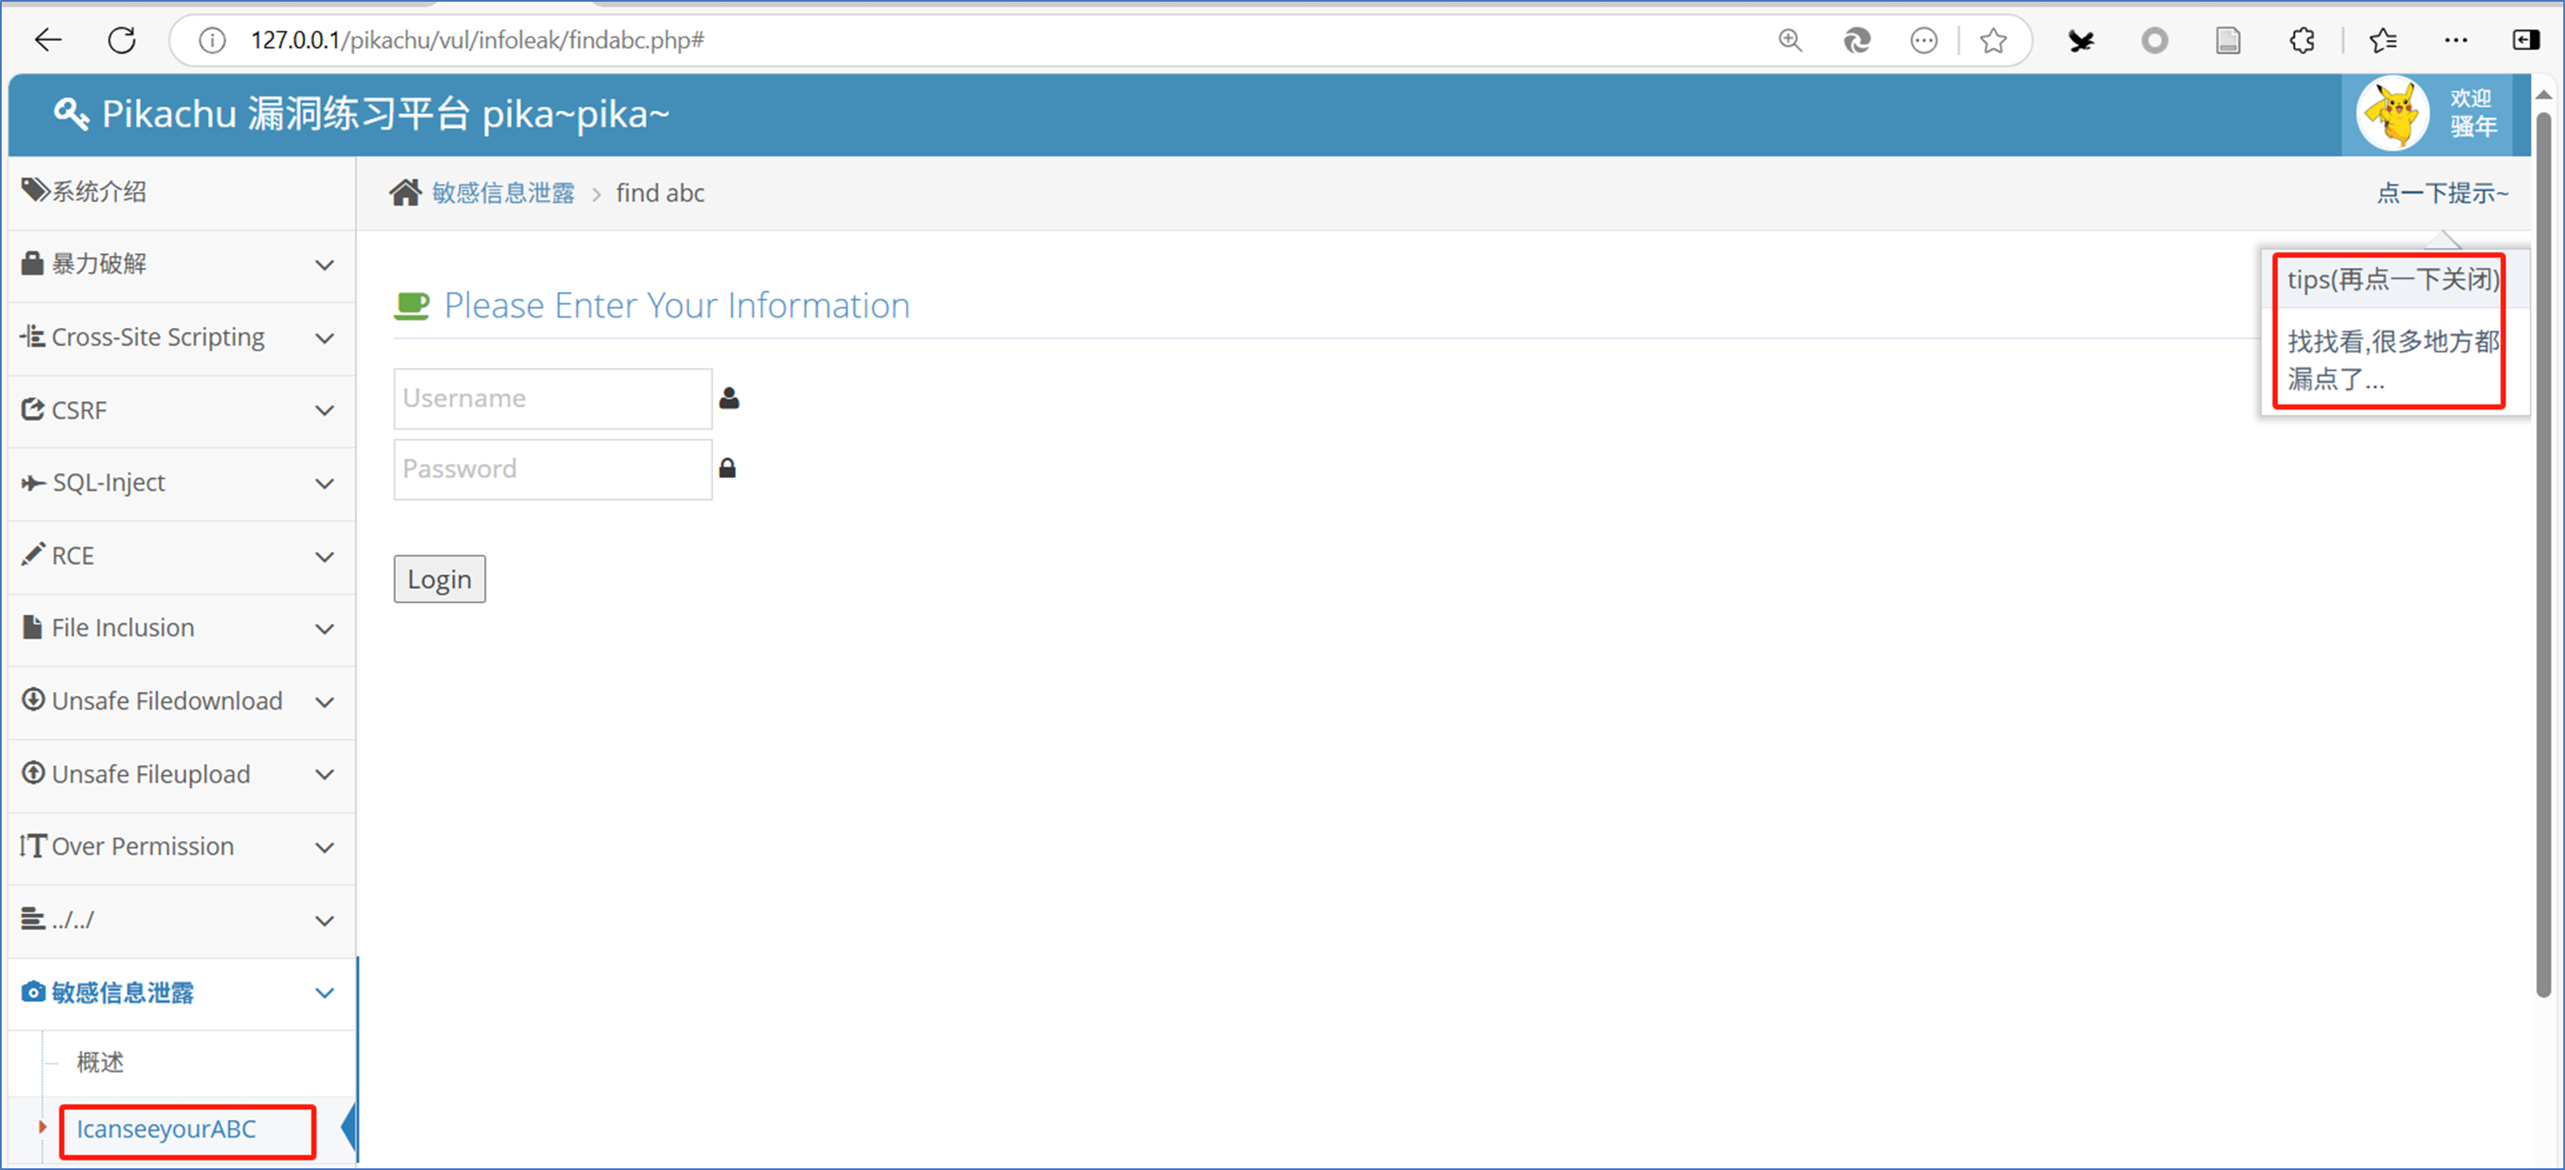This screenshot has height=1170, width=2565.
Task: Click the Pikachu avatar image
Action: [2392, 114]
